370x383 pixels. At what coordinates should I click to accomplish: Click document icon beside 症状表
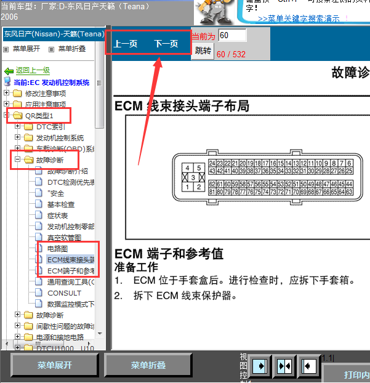coord(39,215)
